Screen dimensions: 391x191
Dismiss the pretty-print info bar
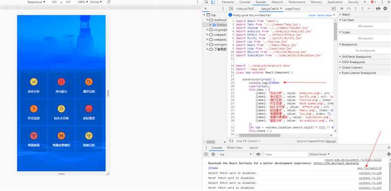click(334, 15)
